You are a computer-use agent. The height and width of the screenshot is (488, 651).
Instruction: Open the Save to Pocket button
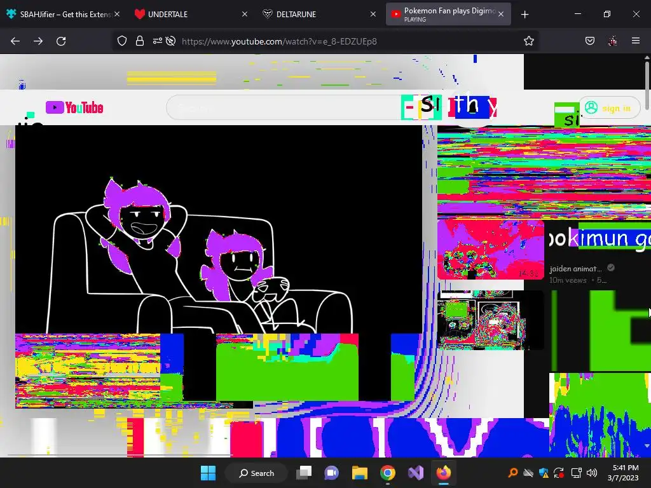[x=589, y=41]
